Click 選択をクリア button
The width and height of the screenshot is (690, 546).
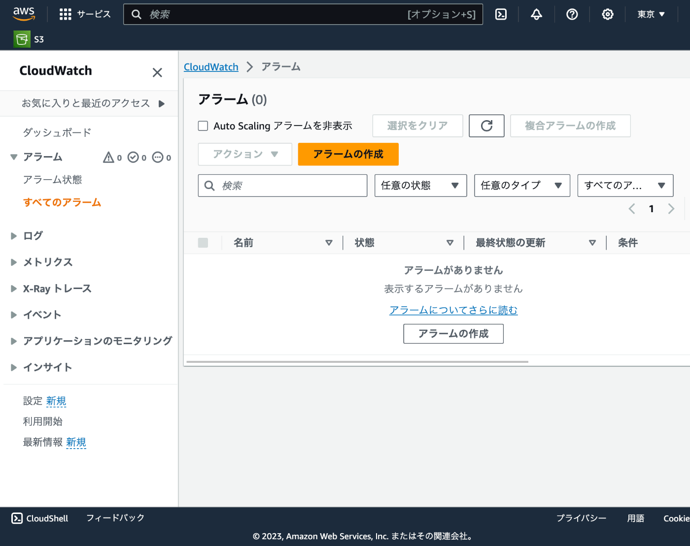coord(417,126)
